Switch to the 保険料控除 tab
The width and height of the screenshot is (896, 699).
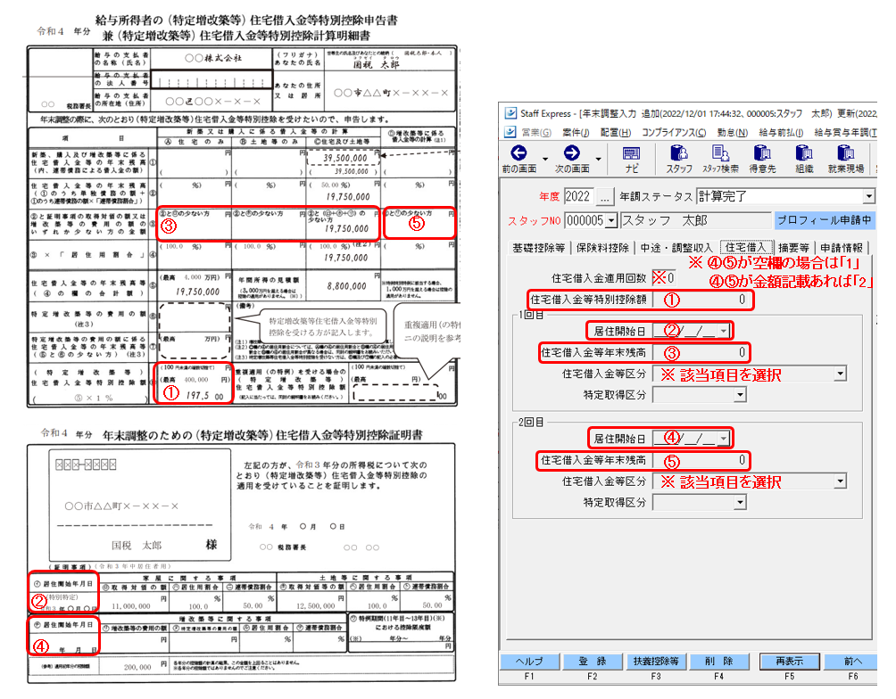tap(602, 248)
